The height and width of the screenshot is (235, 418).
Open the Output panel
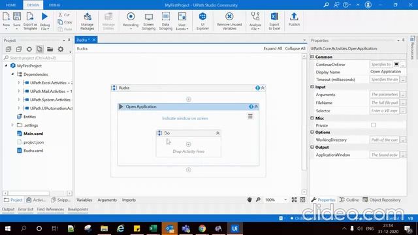(8, 209)
